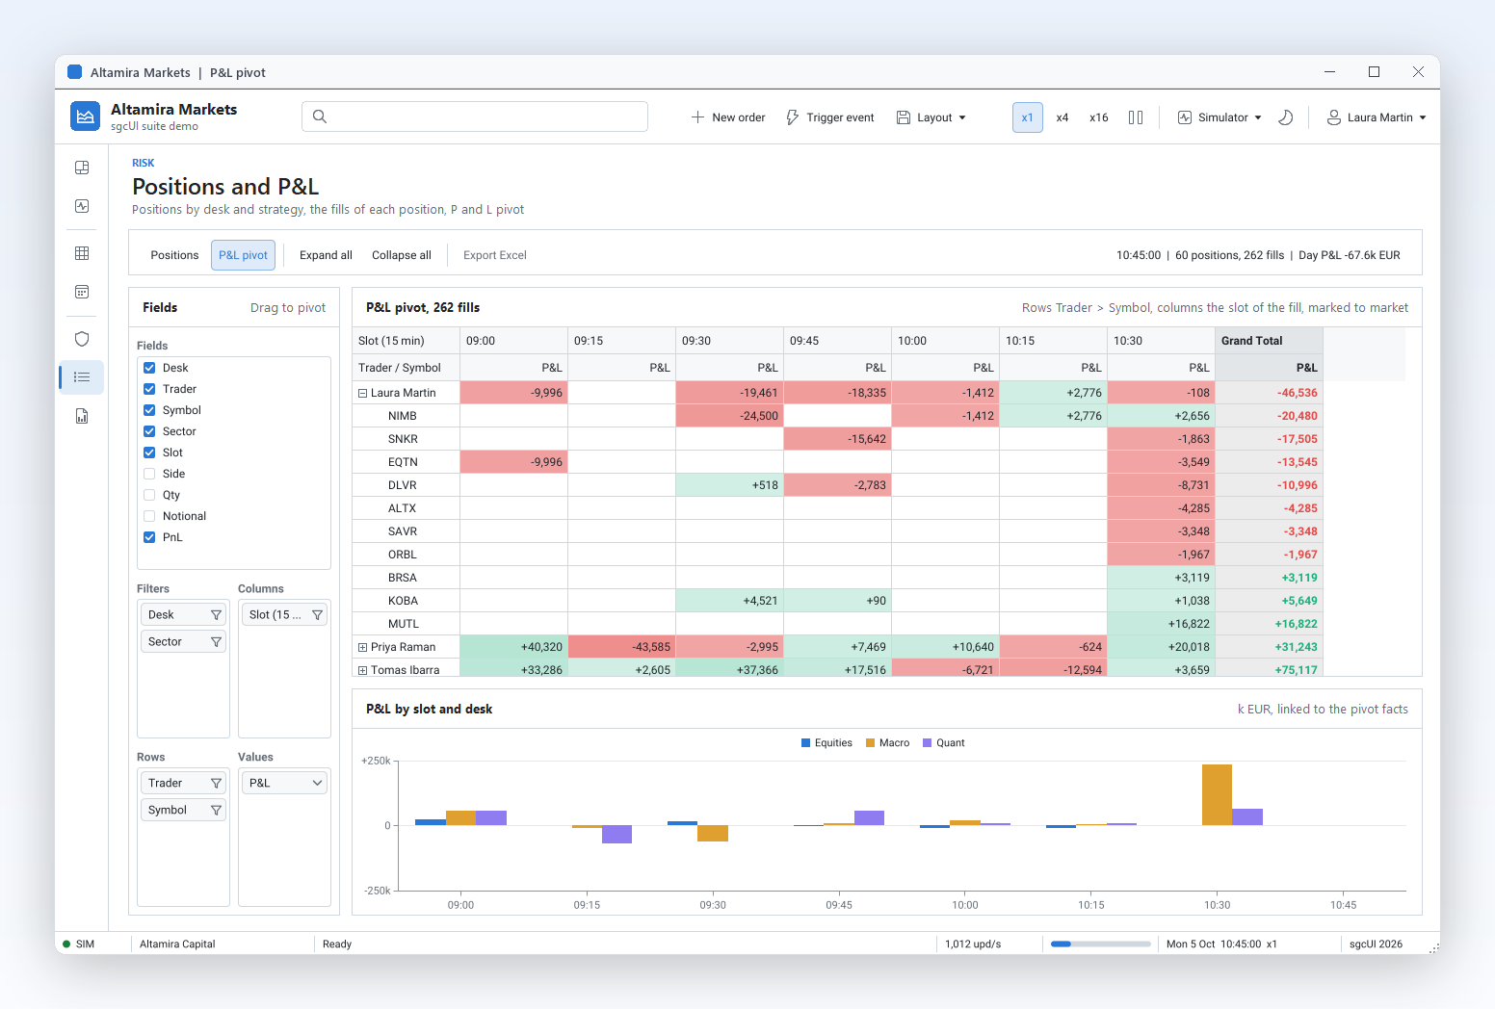The image size is (1495, 1009).
Task: Toggle the Equities legend swatch
Action: point(806,743)
